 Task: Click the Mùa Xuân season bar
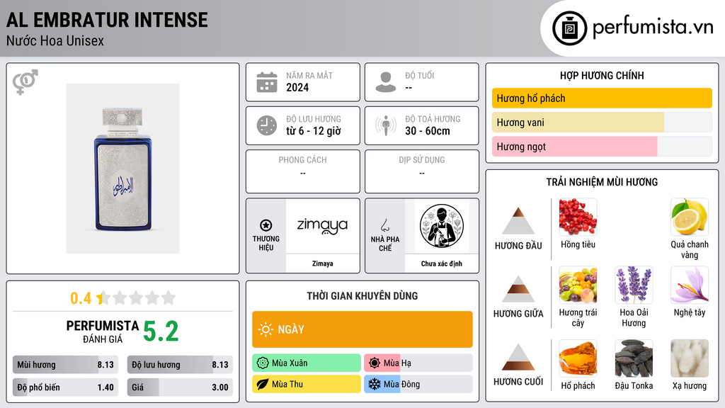[307, 363]
